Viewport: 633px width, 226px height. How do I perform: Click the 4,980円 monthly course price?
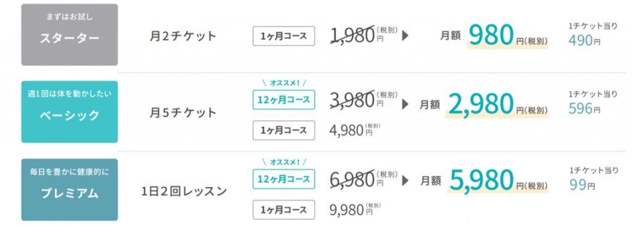tap(355, 131)
